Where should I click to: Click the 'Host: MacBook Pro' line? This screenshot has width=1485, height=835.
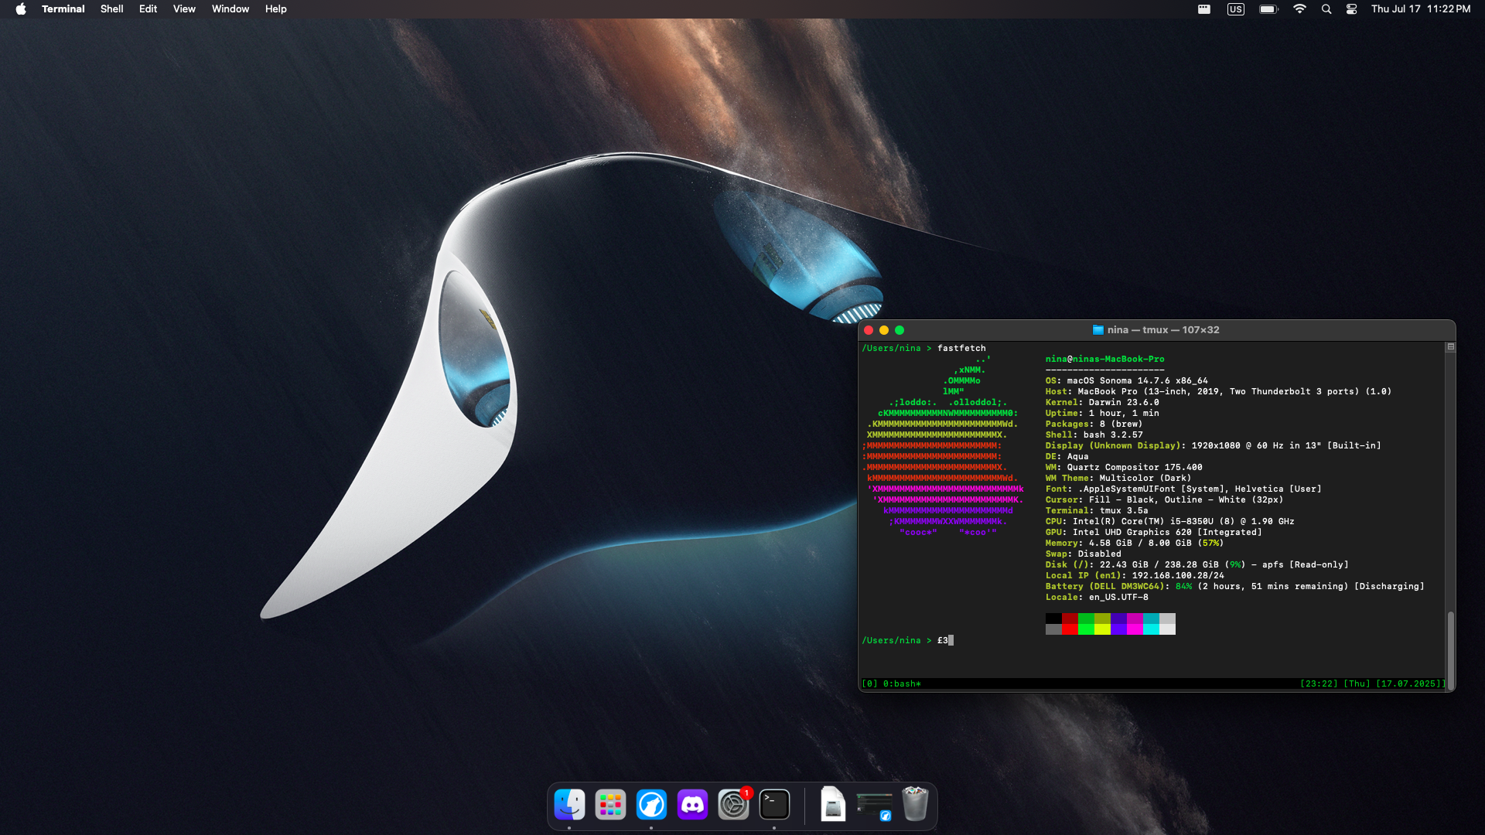pyautogui.click(x=1218, y=392)
